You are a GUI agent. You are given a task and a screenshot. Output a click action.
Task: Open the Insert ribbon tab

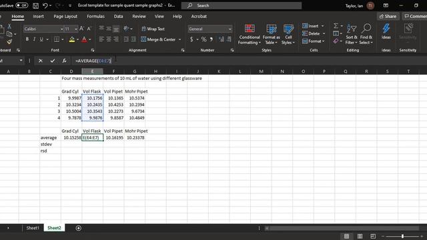pyautogui.click(x=38, y=16)
